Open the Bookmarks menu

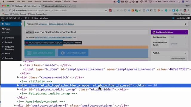click(48, 1)
